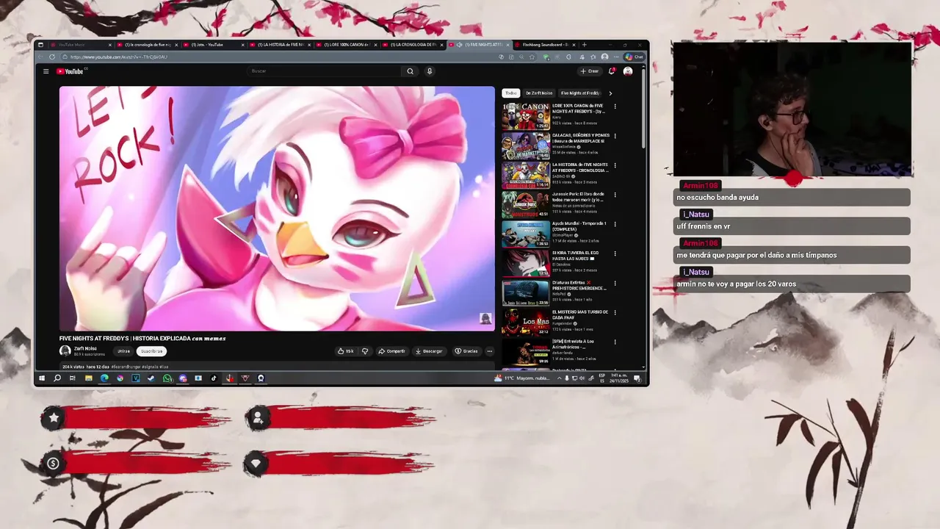The height and width of the screenshot is (529, 940).
Task: Reload the page with the browser refresh icon
Action: click(x=52, y=57)
